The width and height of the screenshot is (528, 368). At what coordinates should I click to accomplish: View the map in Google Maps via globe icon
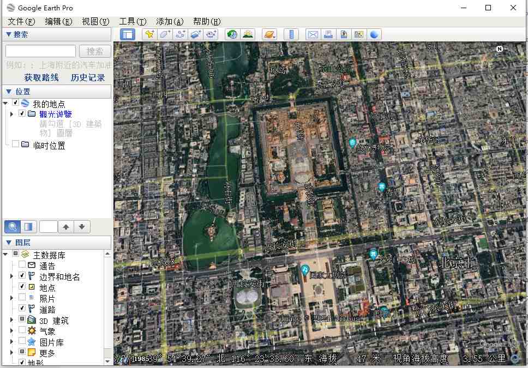(x=374, y=34)
